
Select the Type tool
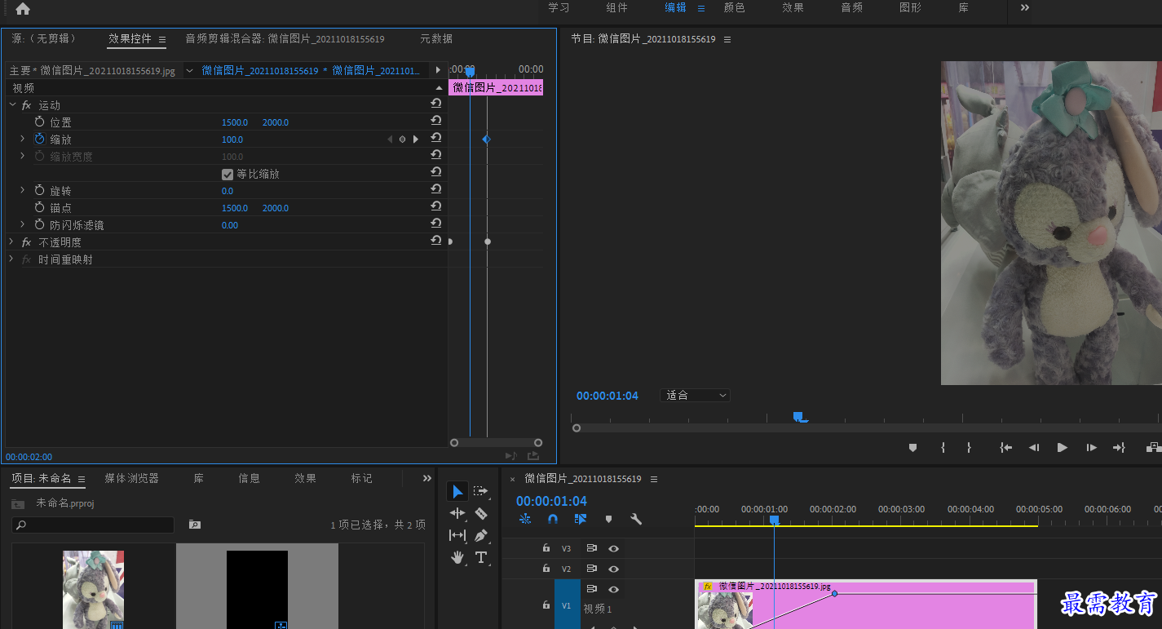click(x=481, y=557)
